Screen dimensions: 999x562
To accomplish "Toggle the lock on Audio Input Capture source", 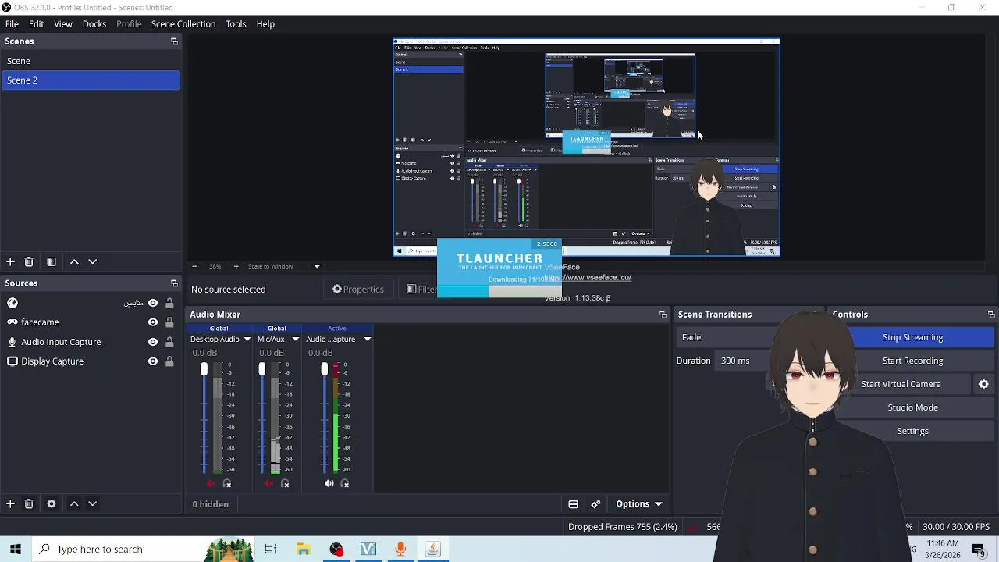I will point(169,342).
